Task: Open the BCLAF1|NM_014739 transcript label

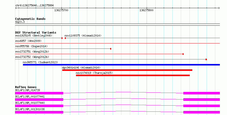Action: click(x=28, y=90)
